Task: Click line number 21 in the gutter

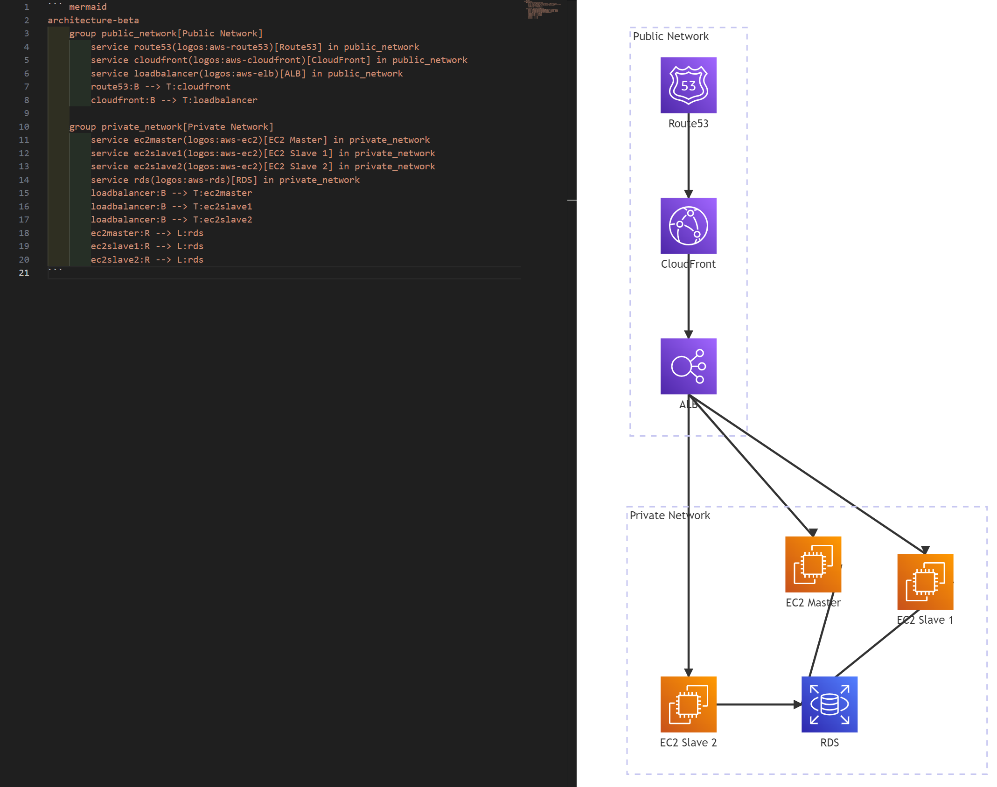Action: pos(24,273)
